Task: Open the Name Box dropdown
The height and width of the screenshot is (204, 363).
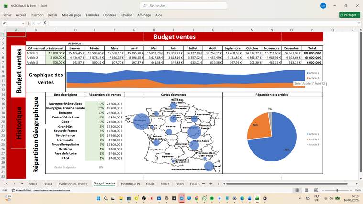Action: 24,23
